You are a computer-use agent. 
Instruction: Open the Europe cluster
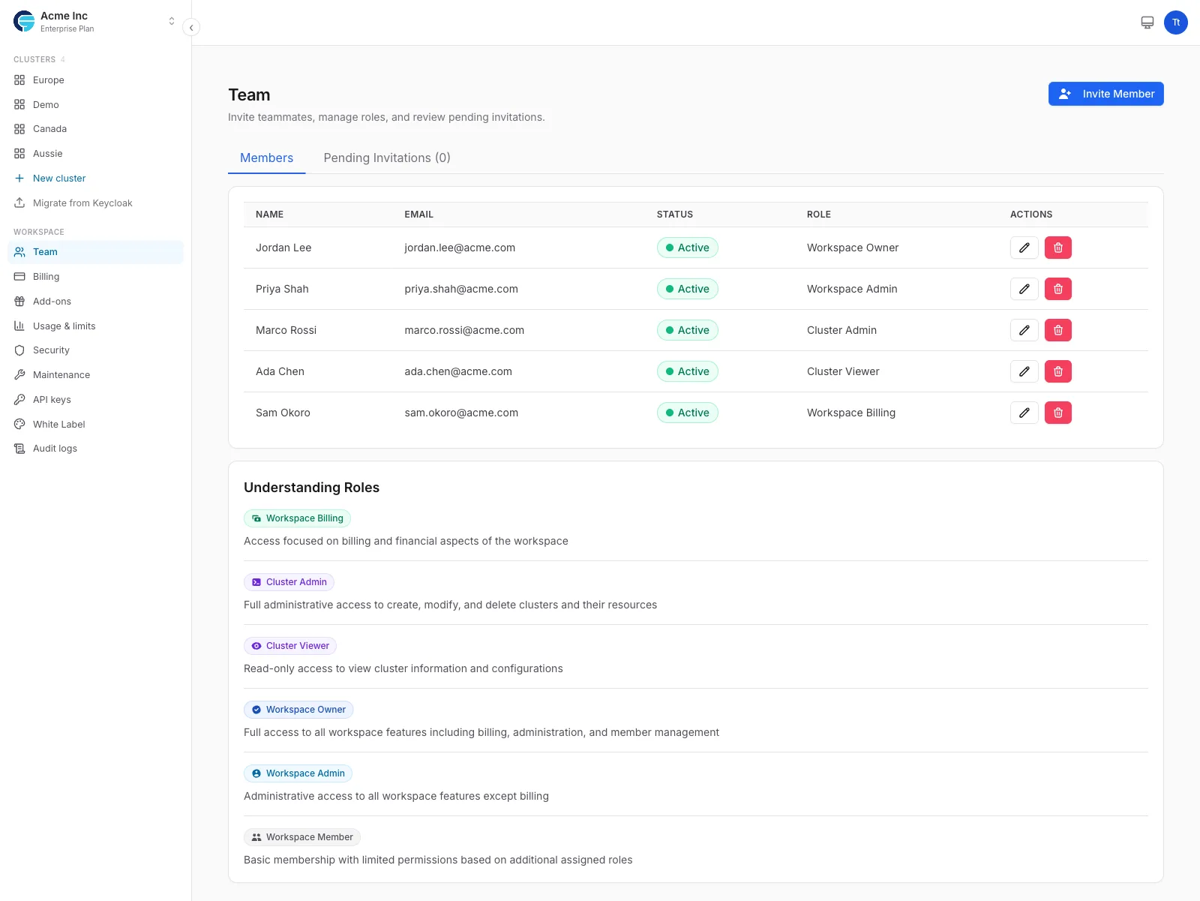[x=95, y=80]
